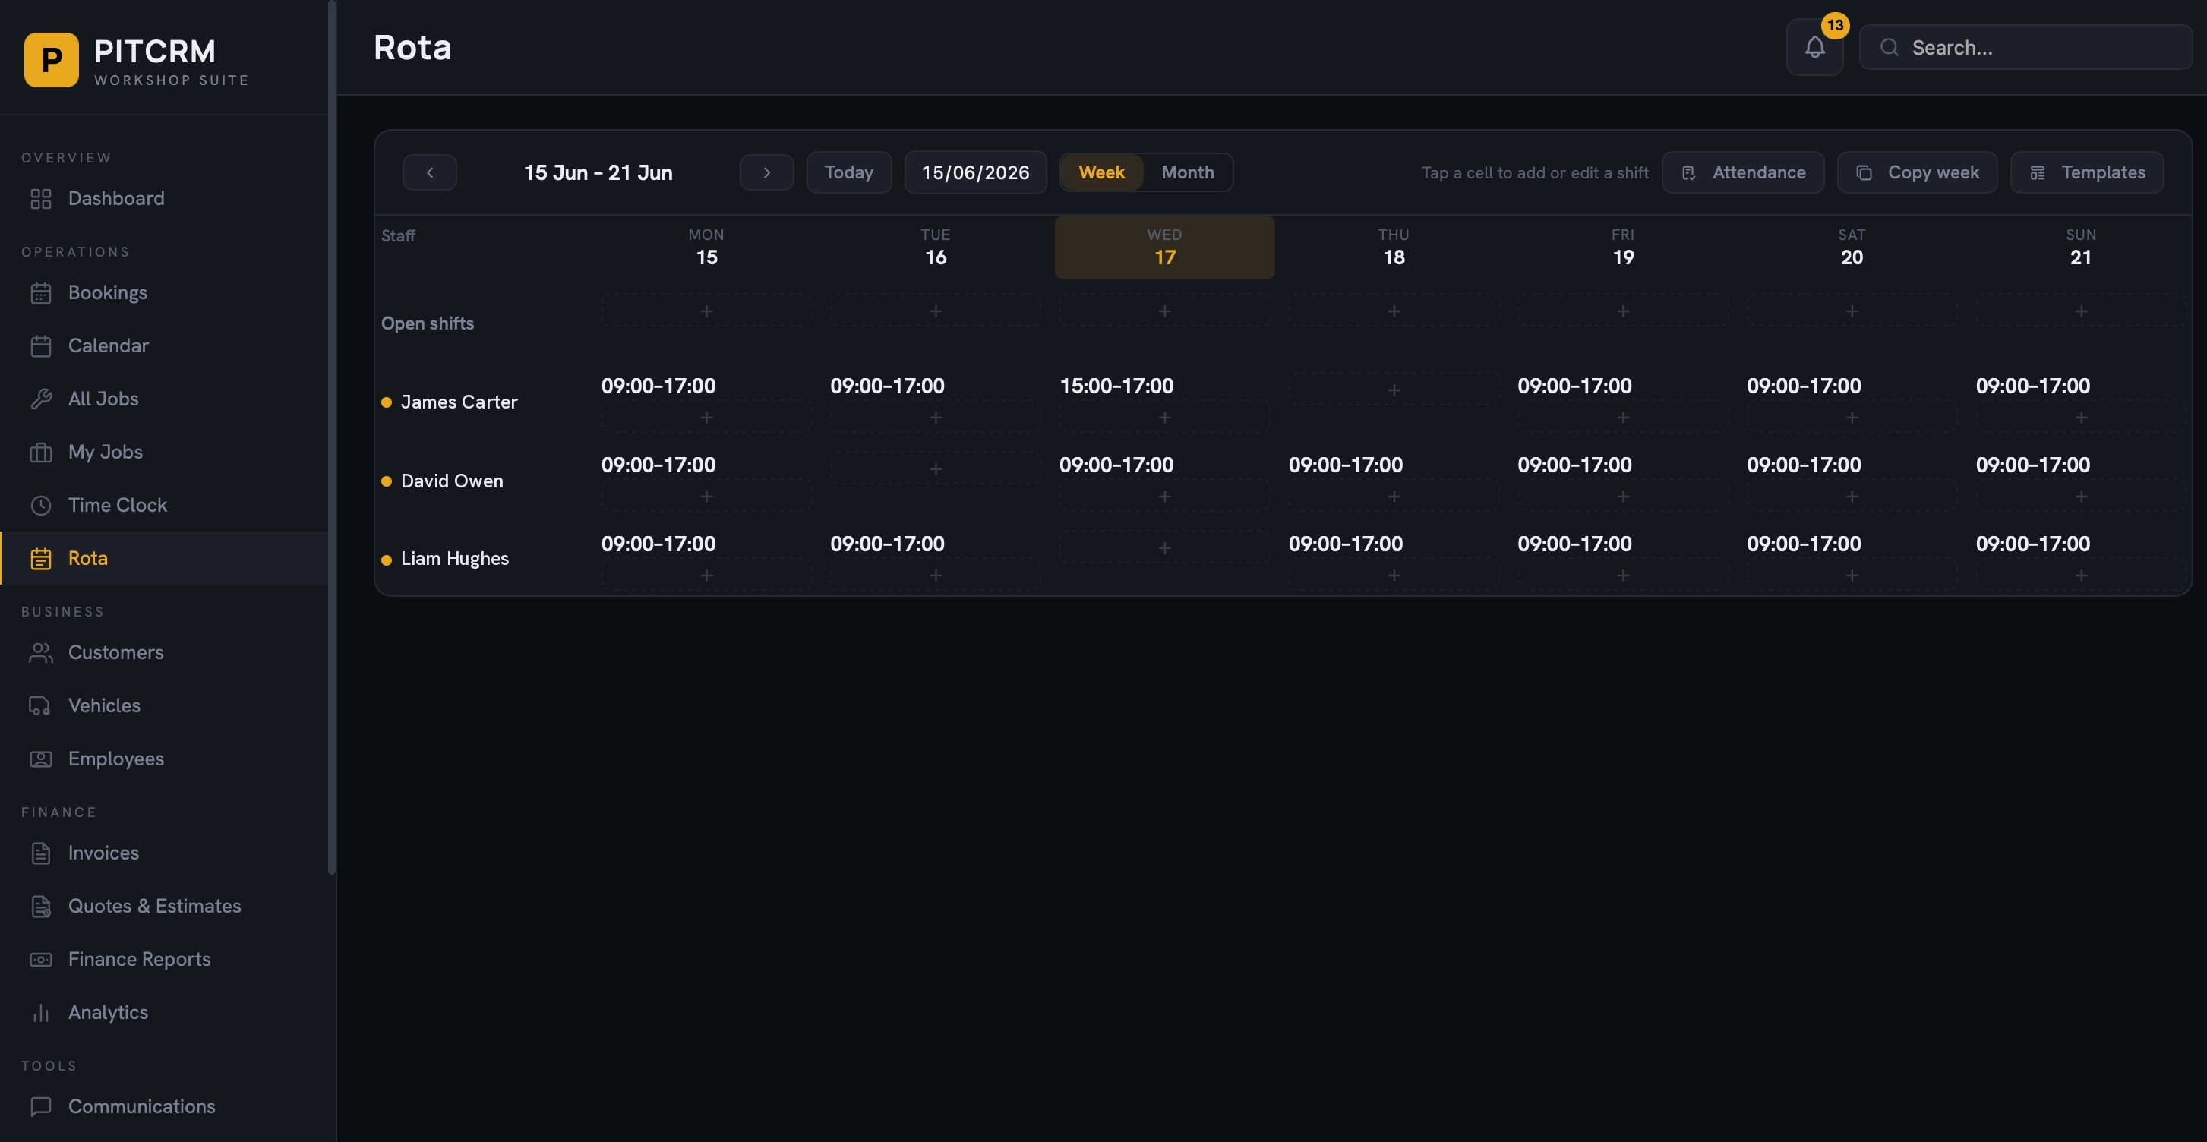Screen dimensions: 2207x1142
Task: Add extra shift under James Carter's Saturday
Action: [x=1852, y=417]
